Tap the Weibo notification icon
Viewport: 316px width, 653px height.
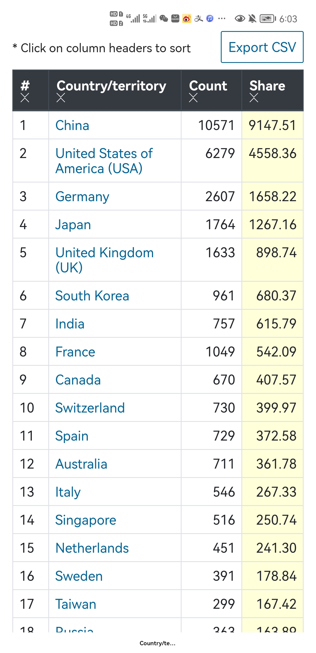pos(187,19)
